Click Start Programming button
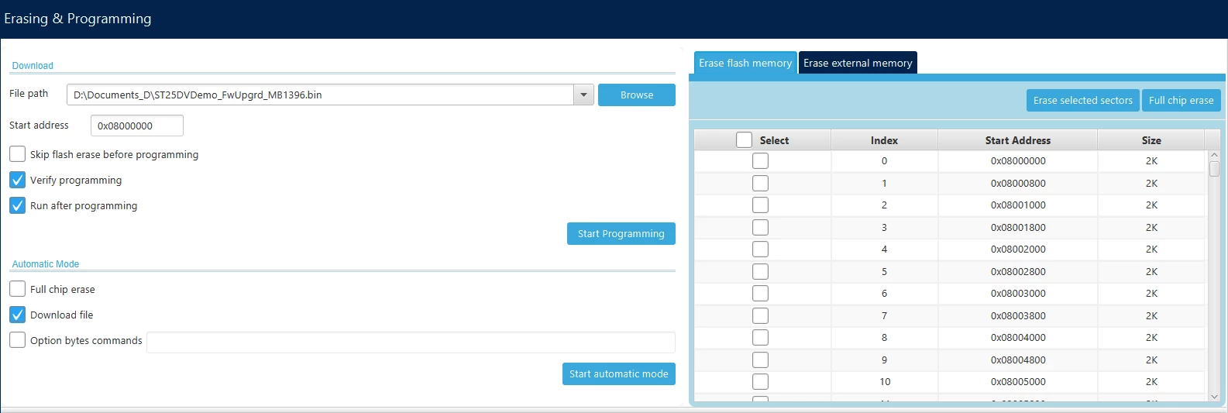Viewport: 1228px width, 413px height. click(621, 233)
